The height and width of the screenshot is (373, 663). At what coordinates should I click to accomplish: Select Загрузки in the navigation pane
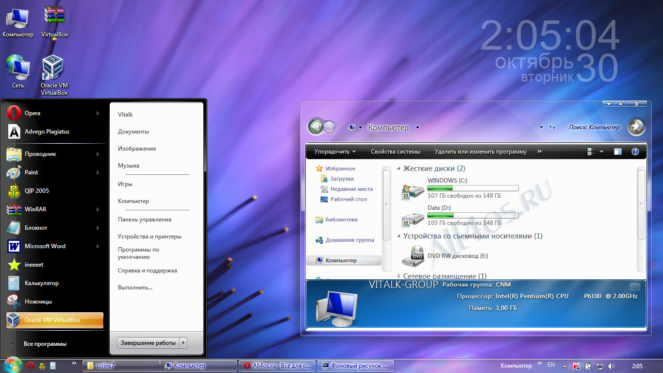click(x=337, y=179)
